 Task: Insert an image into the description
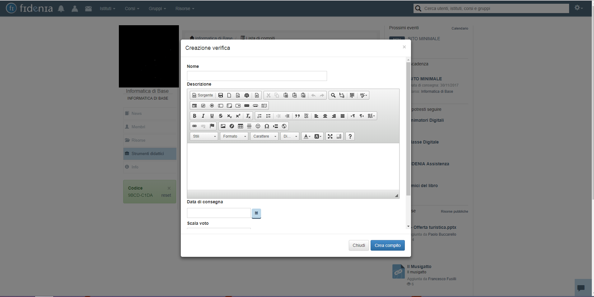click(223, 126)
